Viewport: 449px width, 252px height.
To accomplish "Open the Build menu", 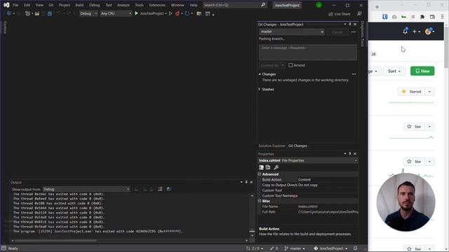I will click(x=79, y=5).
